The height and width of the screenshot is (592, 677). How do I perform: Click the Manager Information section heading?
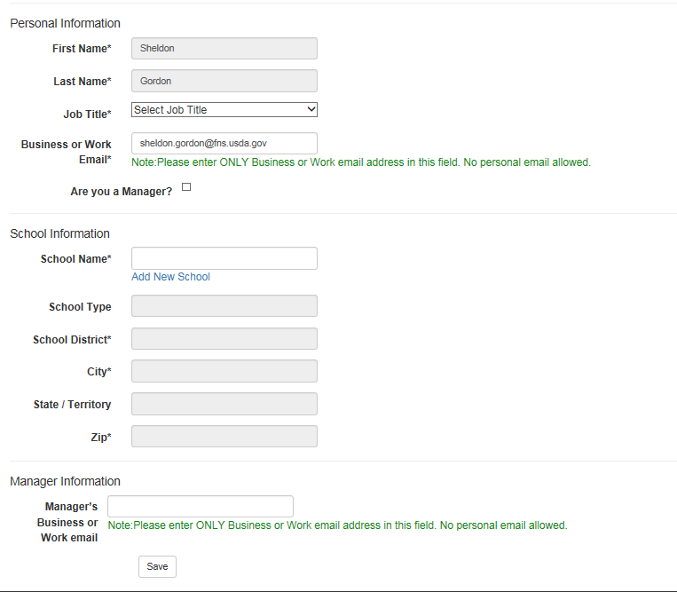[65, 481]
